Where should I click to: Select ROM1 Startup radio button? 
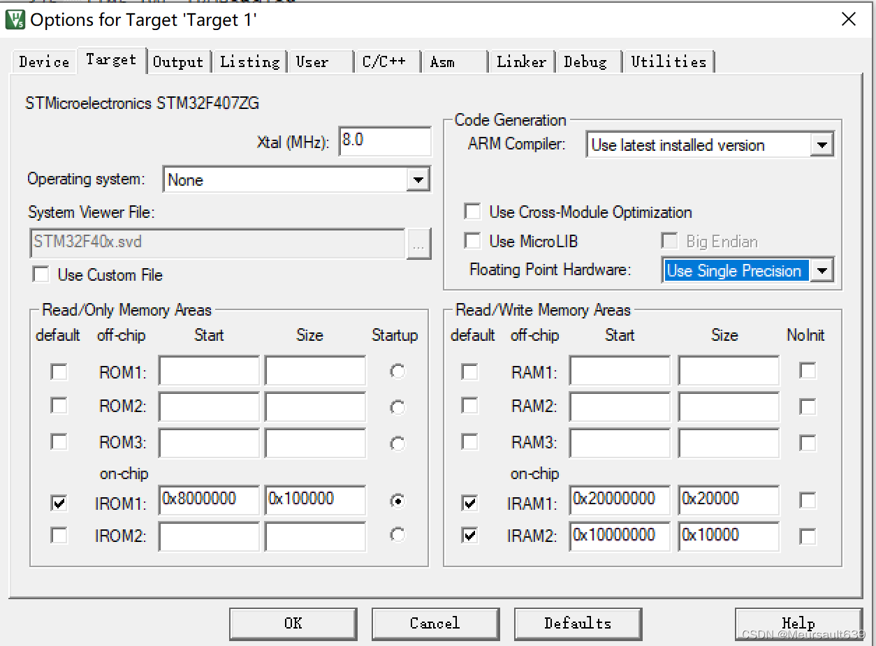[397, 372]
